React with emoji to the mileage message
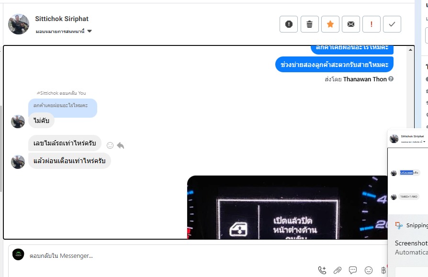This screenshot has height=277, width=428. coord(110,145)
